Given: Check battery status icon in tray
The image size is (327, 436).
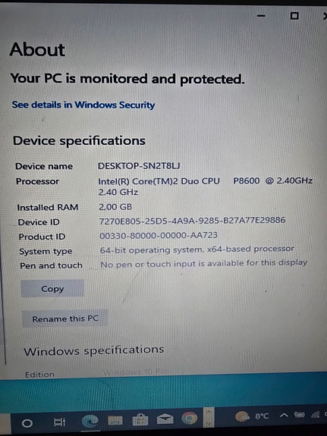Looking at the screenshot, I should point(300,415).
